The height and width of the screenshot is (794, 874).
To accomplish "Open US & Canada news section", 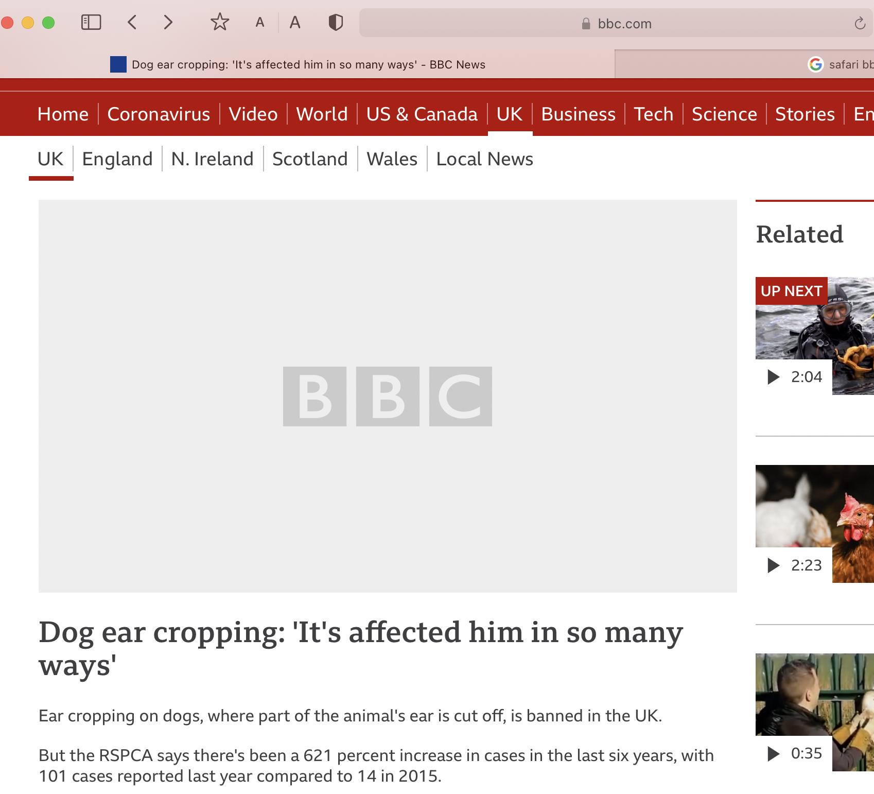I will coord(422,114).
